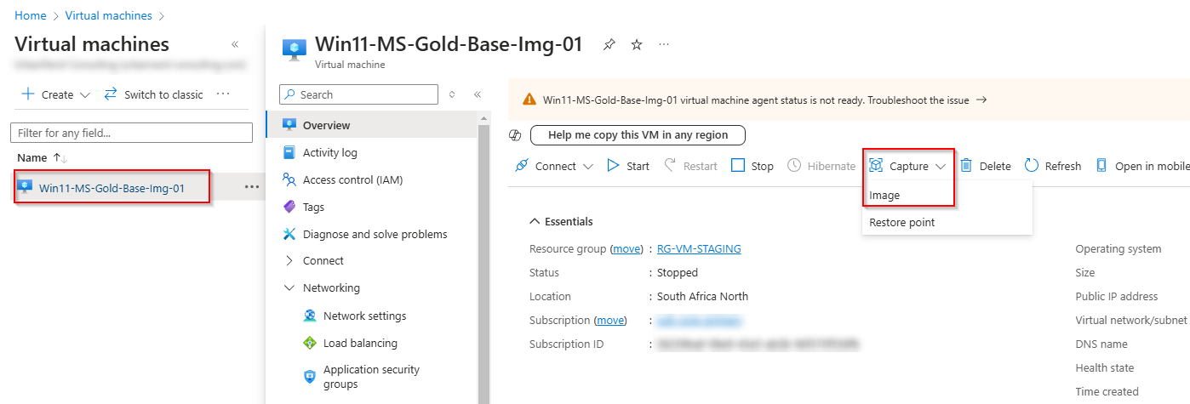
Task: Choose Restore point from Capture menu
Action: click(x=901, y=222)
